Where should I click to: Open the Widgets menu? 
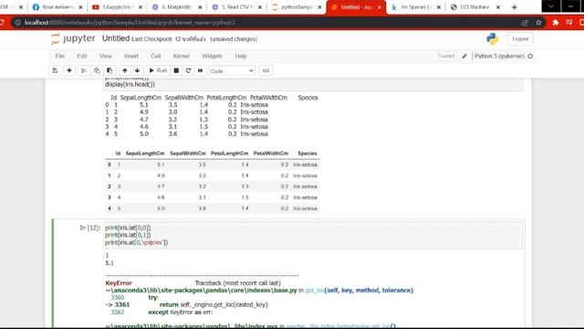pos(212,56)
